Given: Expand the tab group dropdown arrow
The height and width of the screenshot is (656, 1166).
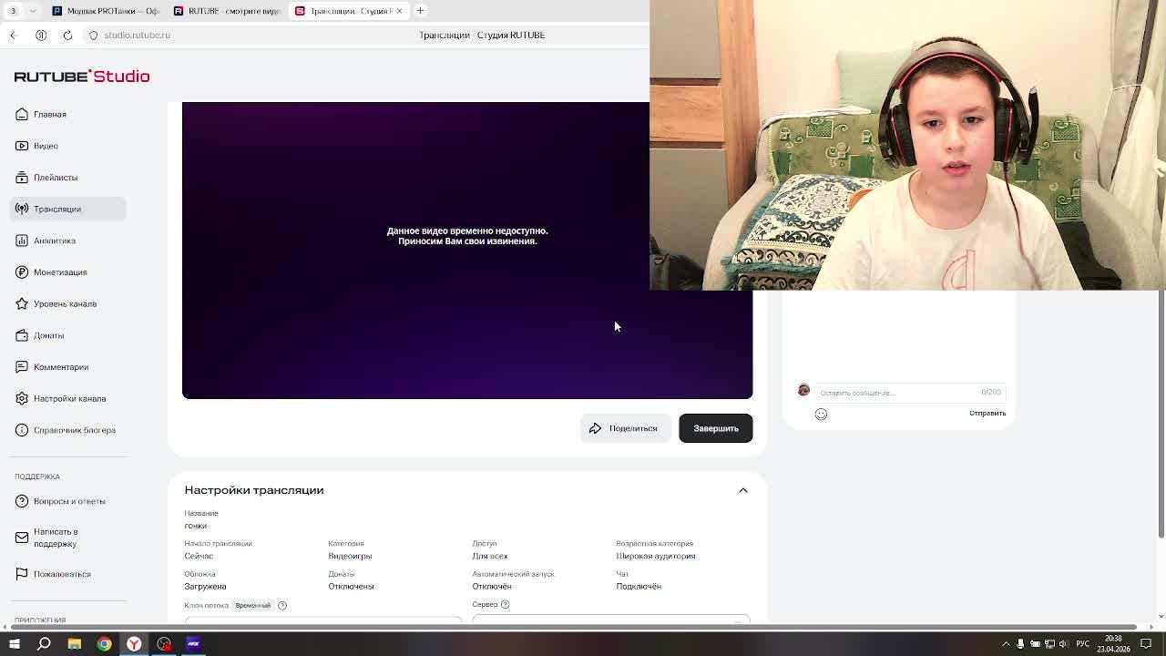Looking at the screenshot, I should coord(33,11).
